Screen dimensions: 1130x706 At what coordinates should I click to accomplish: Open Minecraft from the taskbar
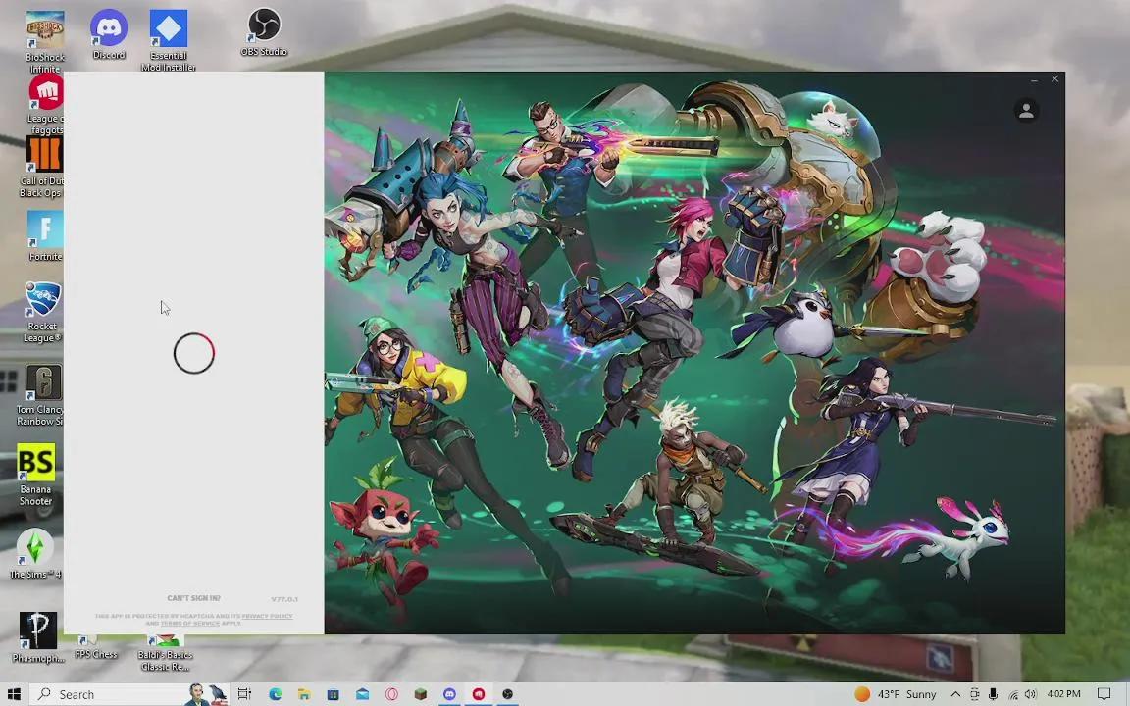[x=420, y=694]
